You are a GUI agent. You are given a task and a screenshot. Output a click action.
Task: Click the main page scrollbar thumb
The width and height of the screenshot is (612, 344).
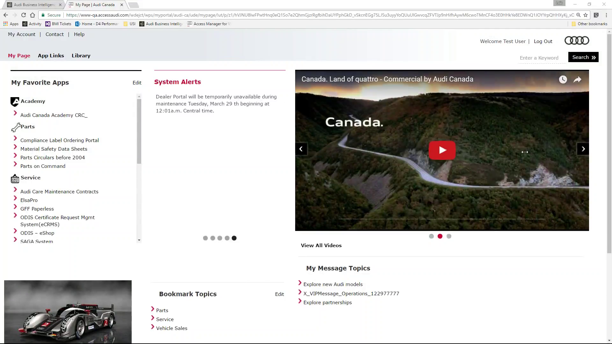click(x=609, y=143)
